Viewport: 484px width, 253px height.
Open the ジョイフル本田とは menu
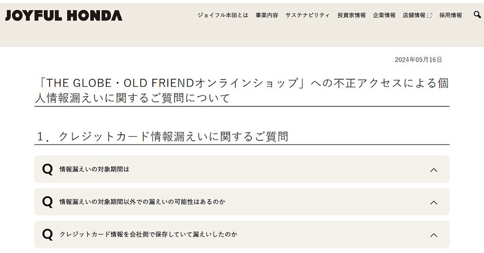[223, 15]
